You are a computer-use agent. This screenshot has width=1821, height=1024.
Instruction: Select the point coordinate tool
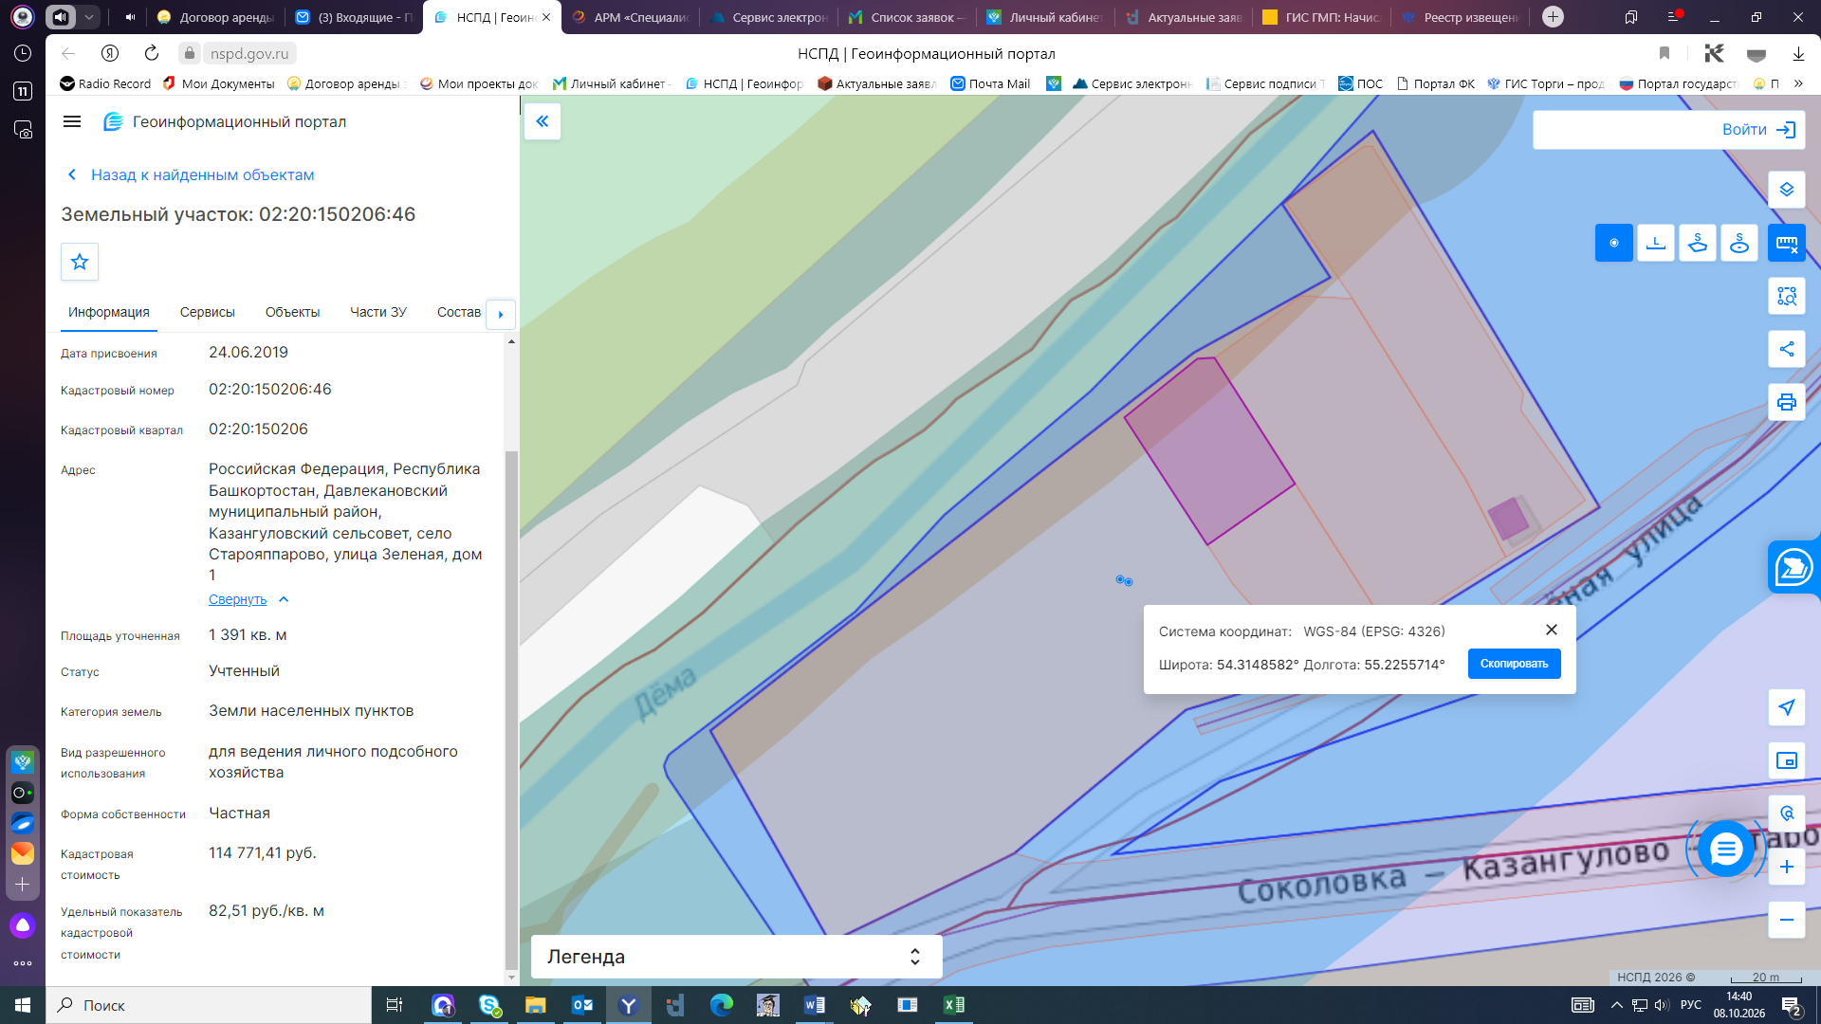(x=1614, y=243)
